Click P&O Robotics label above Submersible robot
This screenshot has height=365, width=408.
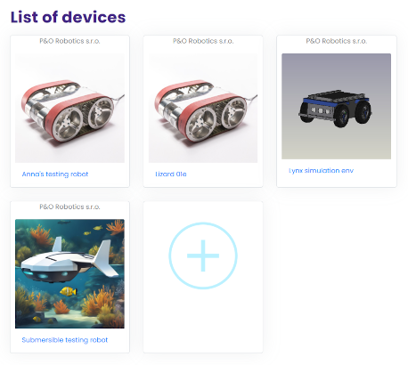[69, 207]
